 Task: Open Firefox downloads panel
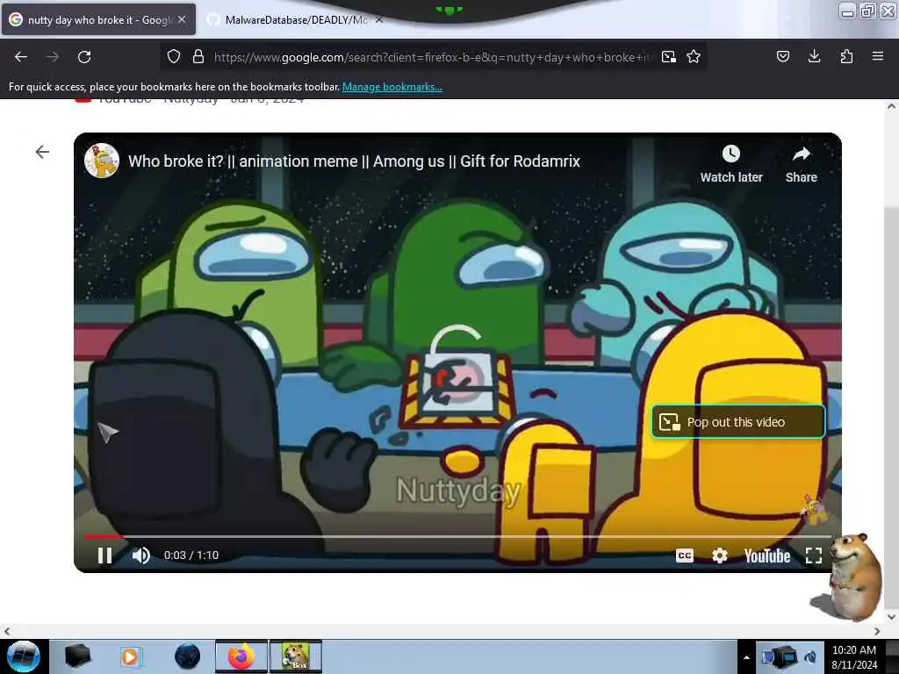[x=814, y=56]
